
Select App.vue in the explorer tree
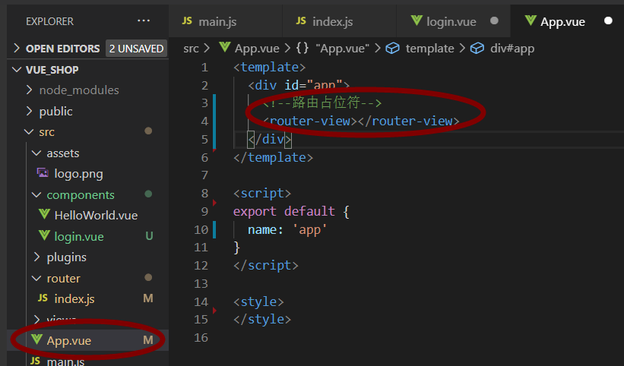(x=87, y=340)
